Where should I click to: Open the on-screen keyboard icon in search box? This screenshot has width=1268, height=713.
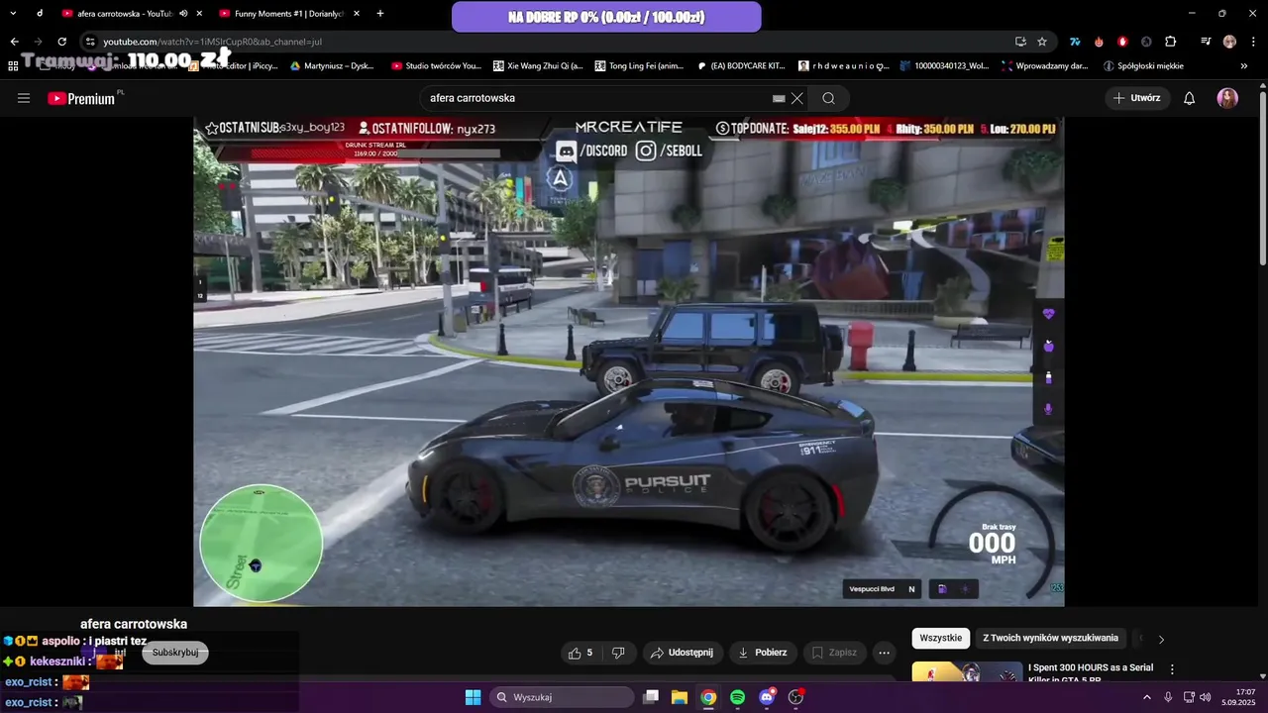[779, 98]
